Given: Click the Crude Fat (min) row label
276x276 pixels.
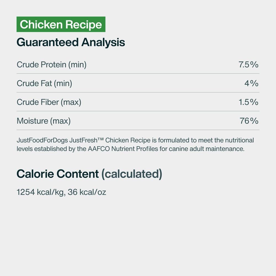Looking at the screenshot, I should point(44,83).
